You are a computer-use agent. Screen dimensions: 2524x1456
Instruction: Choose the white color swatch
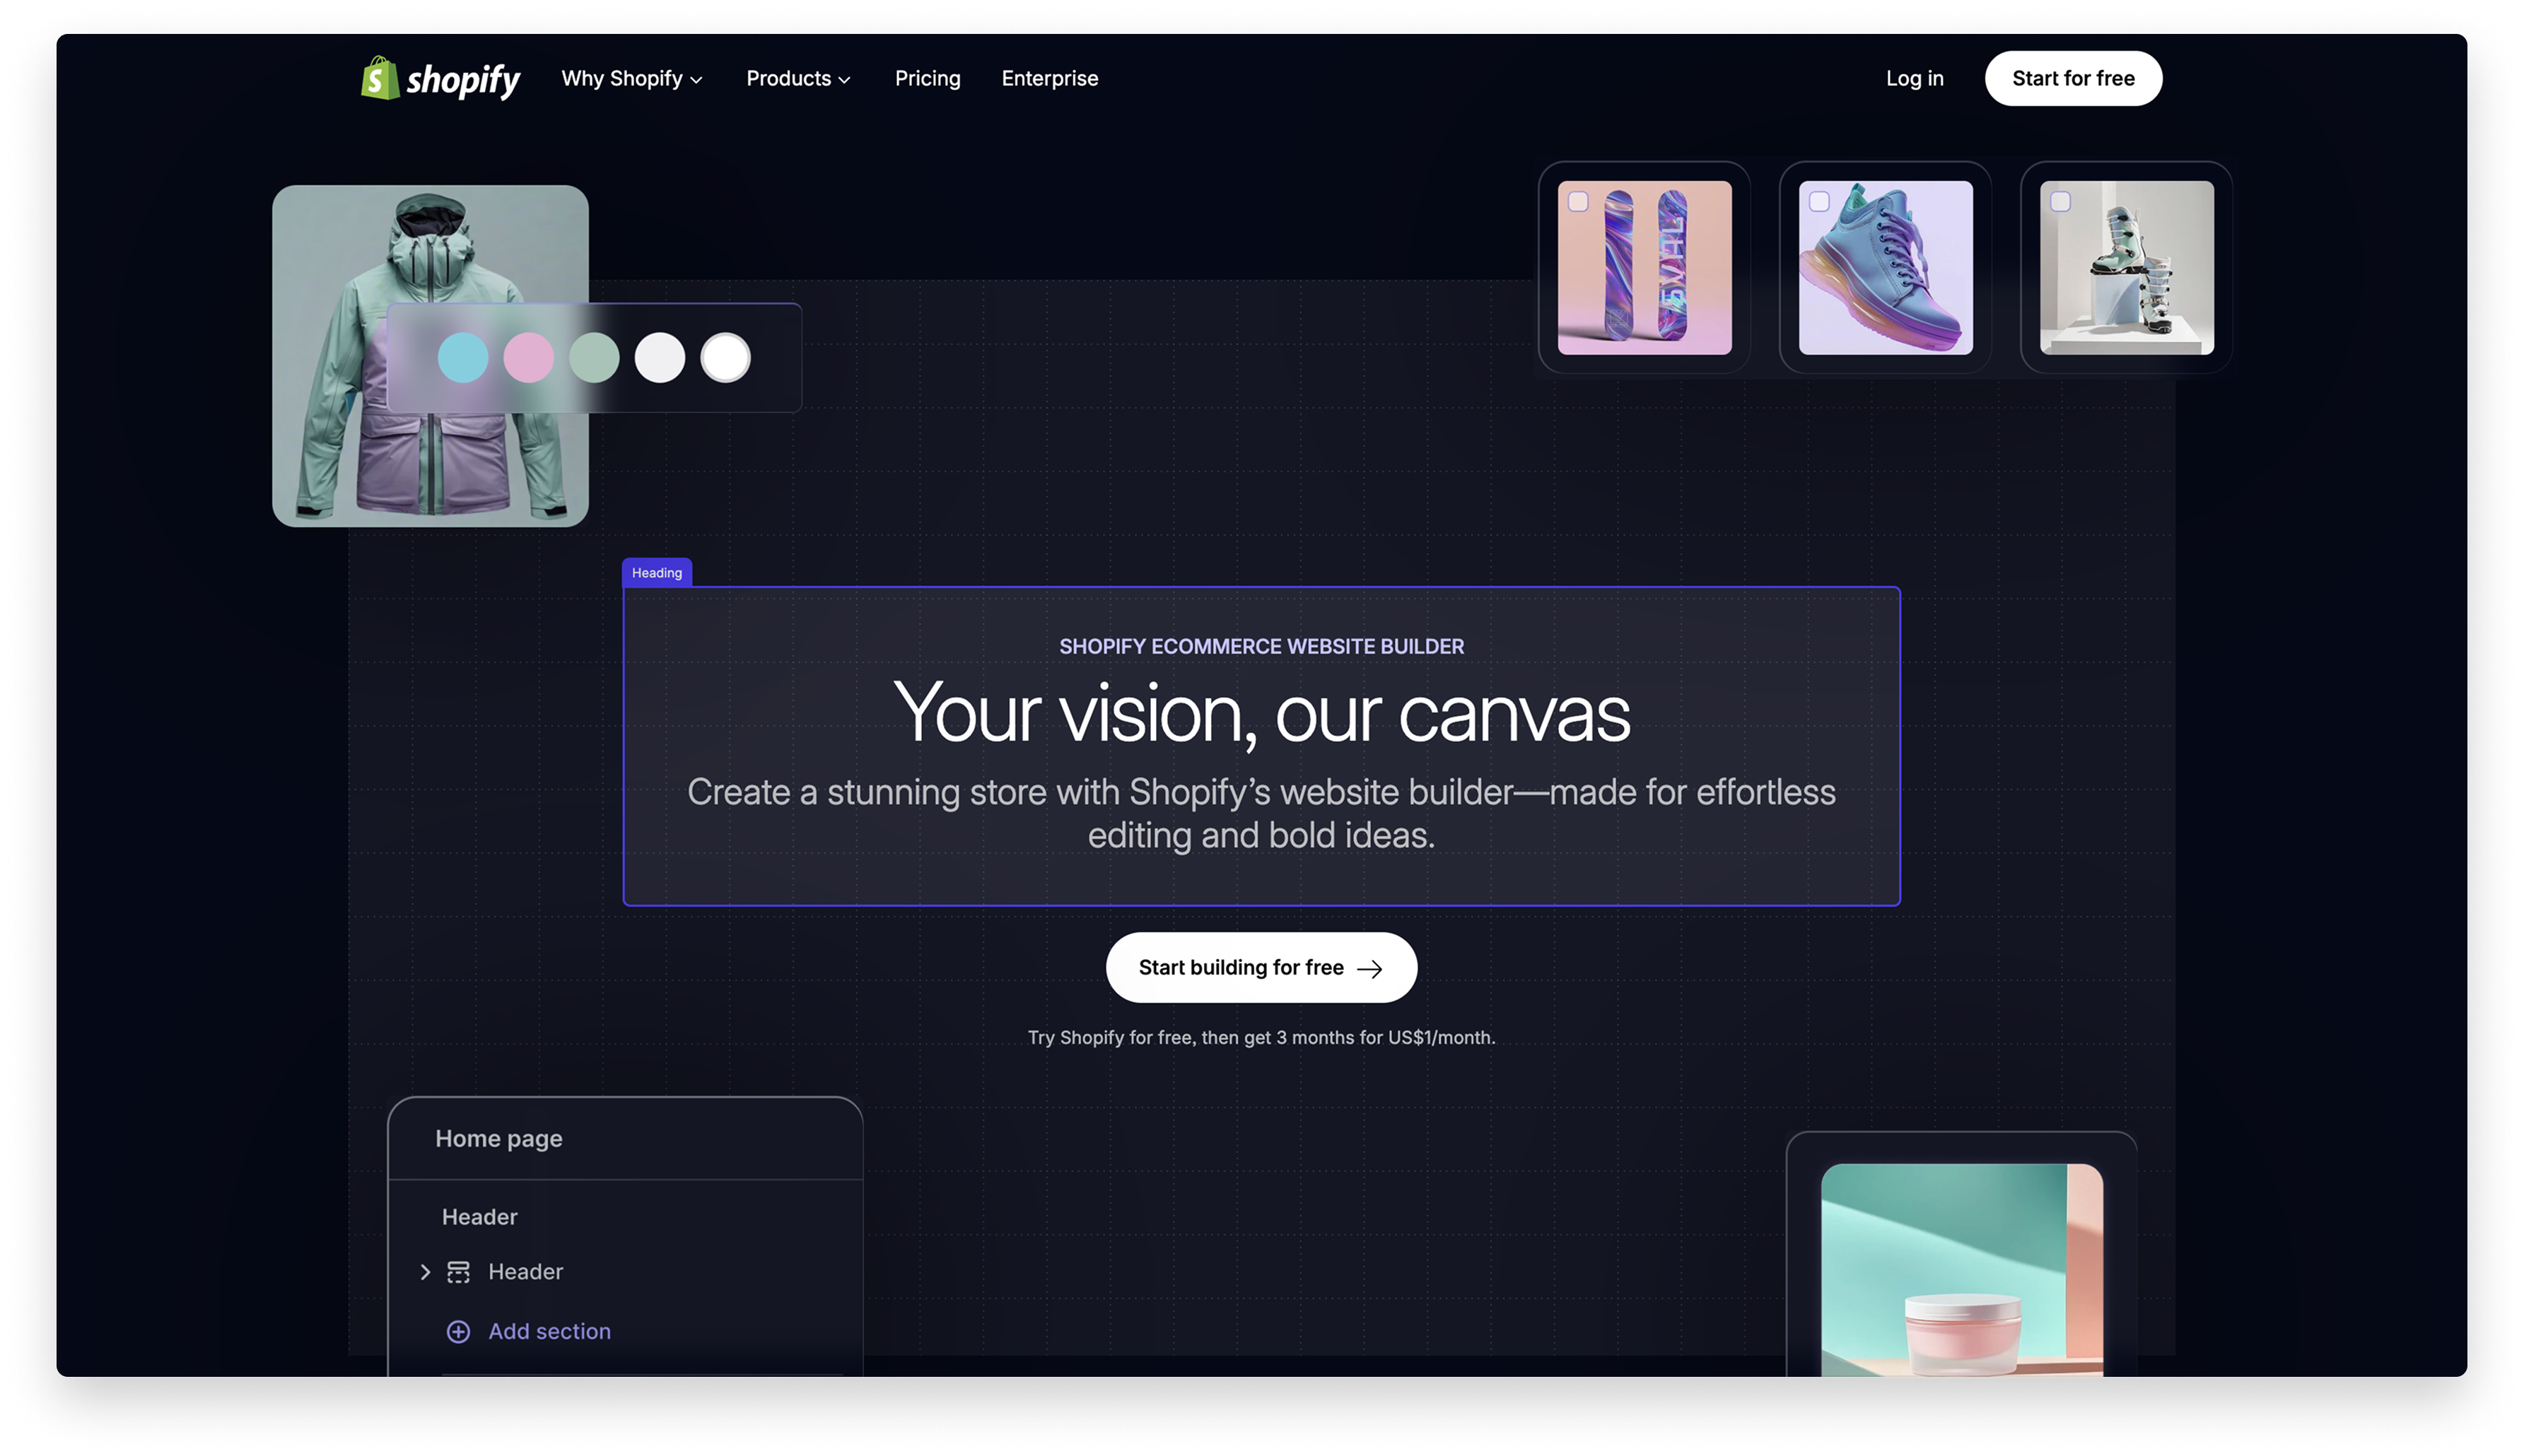(725, 357)
